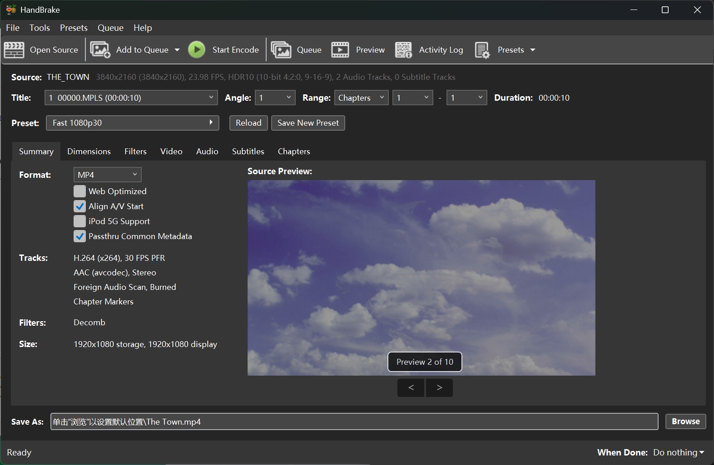Click the Save New Preset button

(x=308, y=123)
